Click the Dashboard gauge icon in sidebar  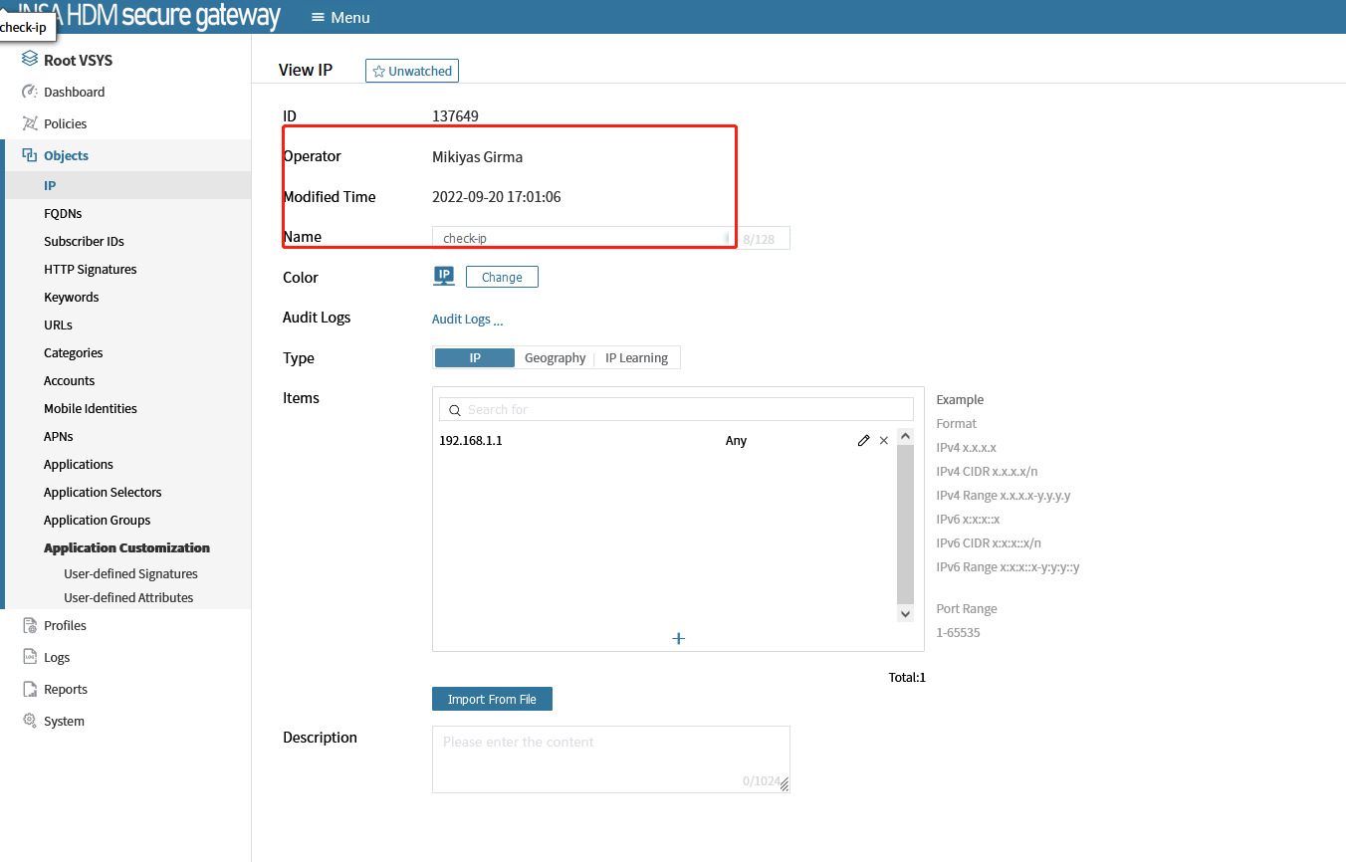(30, 92)
